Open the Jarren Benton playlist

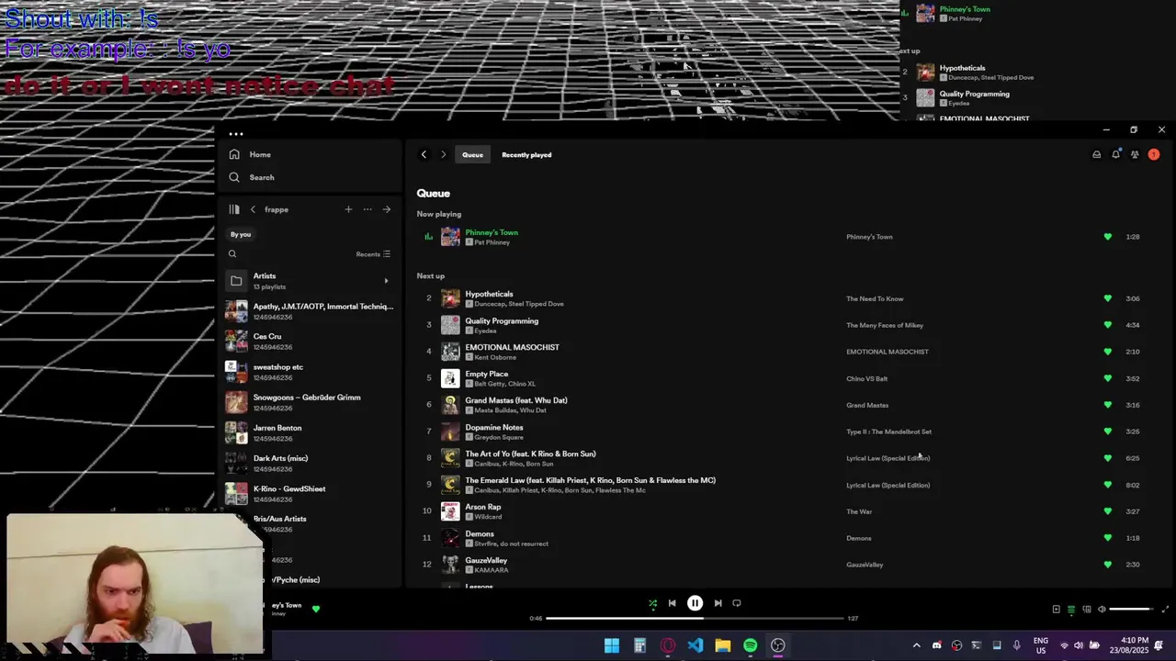point(310,432)
